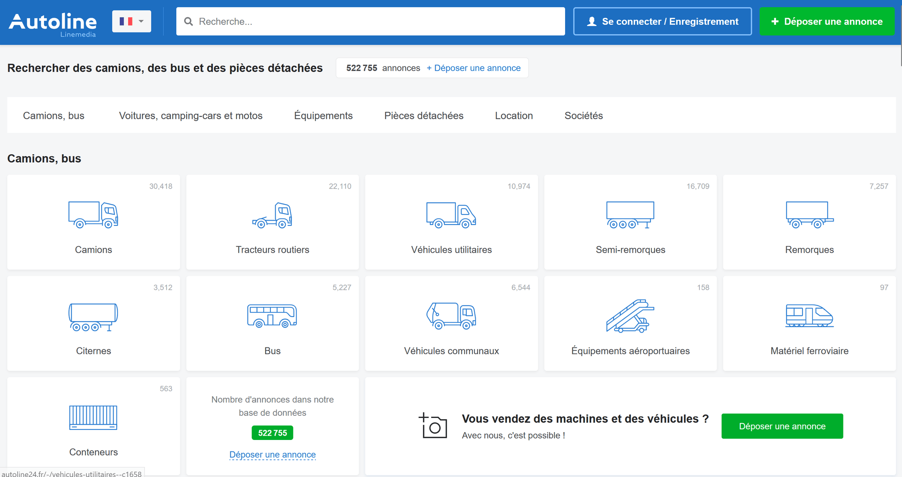Open the Citernes tanker icon
902x477 pixels.
(93, 317)
